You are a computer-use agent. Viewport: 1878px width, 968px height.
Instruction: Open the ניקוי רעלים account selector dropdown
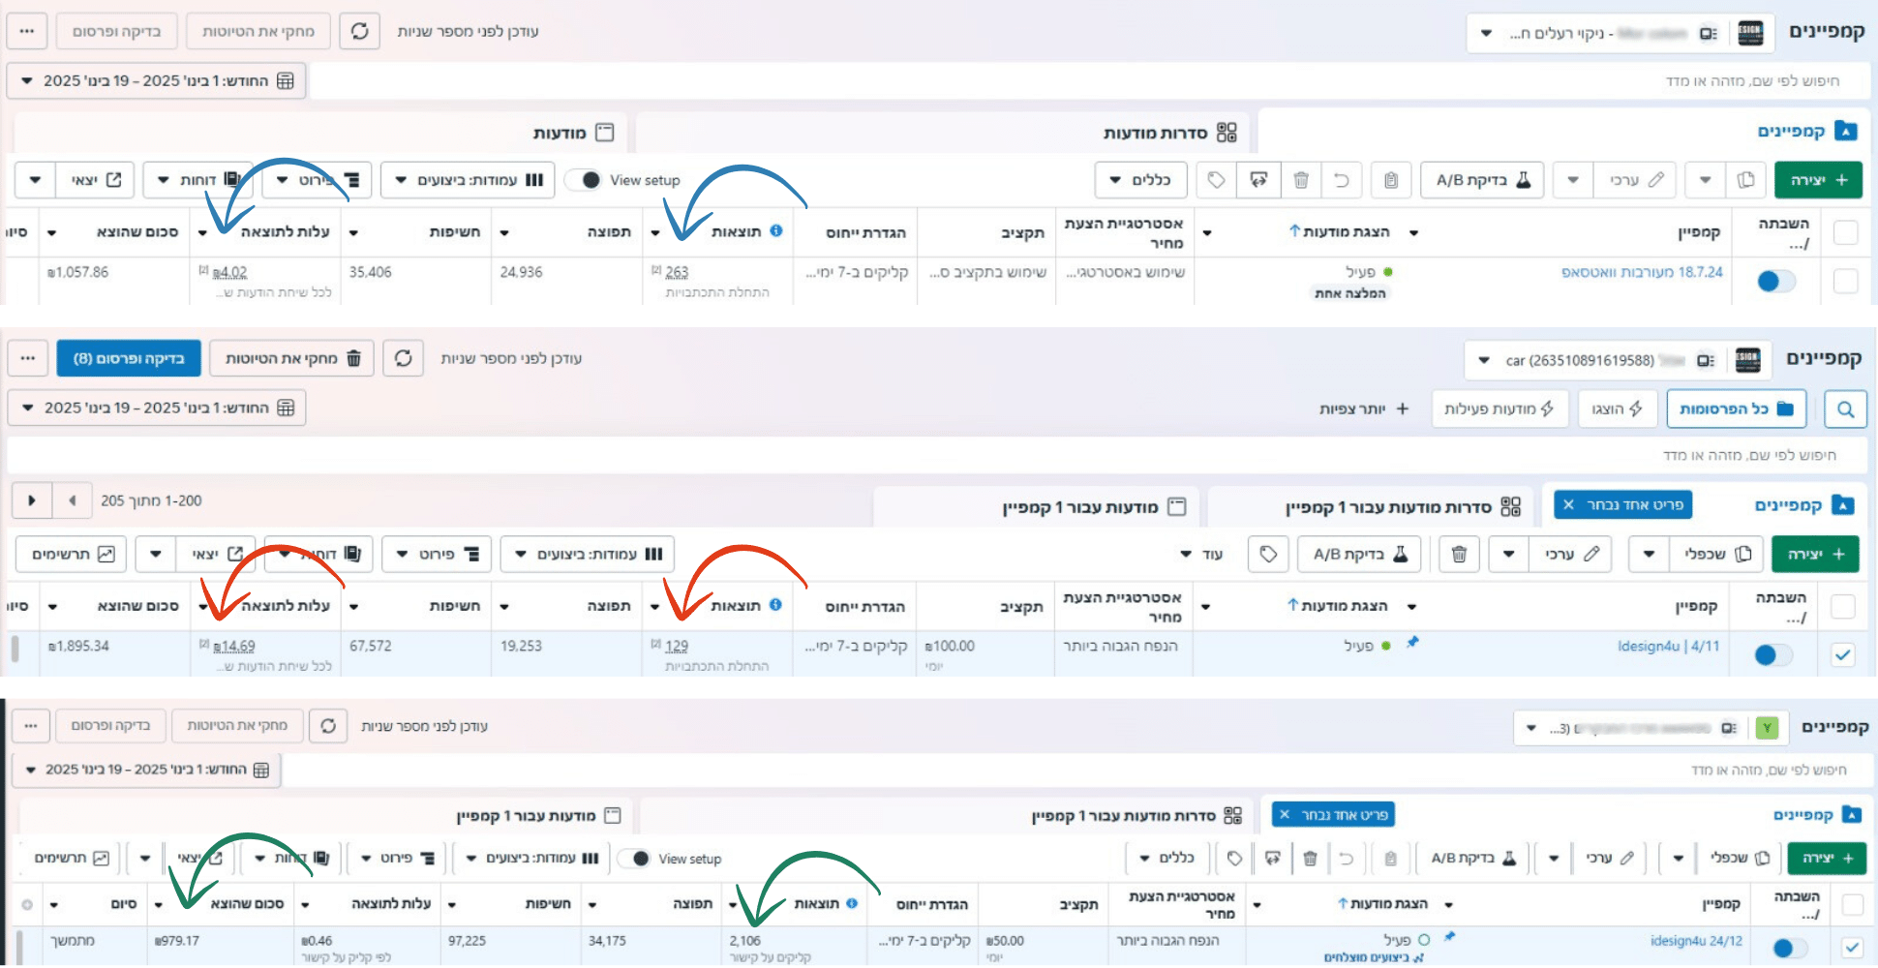[1486, 33]
